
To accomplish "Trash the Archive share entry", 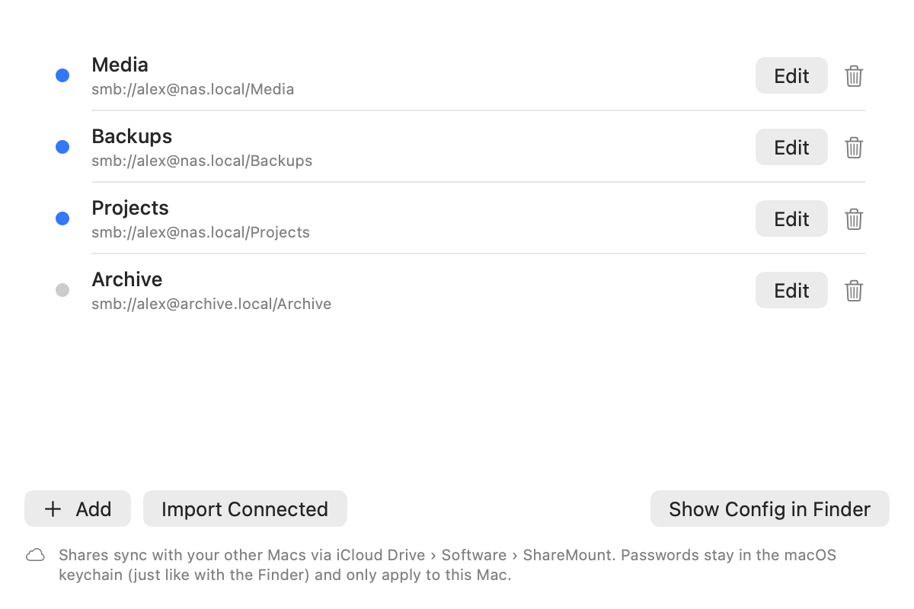I will click(854, 291).
